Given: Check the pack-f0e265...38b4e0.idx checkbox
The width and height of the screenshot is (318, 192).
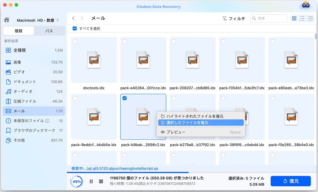Looking at the screenshot, I should [x=273, y=98].
